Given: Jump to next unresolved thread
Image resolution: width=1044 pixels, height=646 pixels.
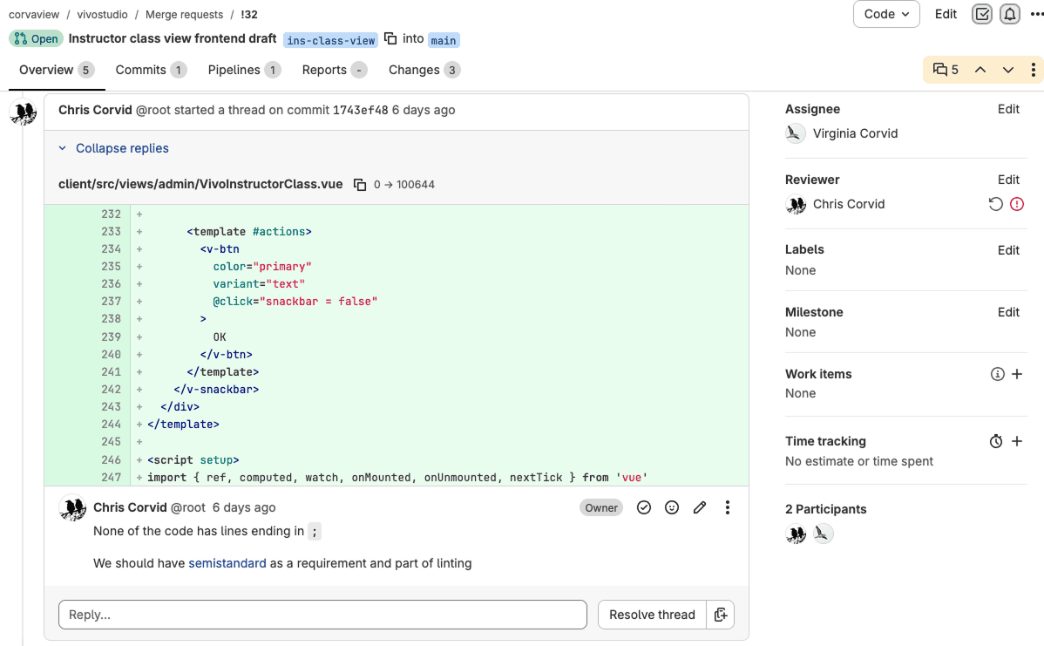Looking at the screenshot, I should [x=1008, y=70].
